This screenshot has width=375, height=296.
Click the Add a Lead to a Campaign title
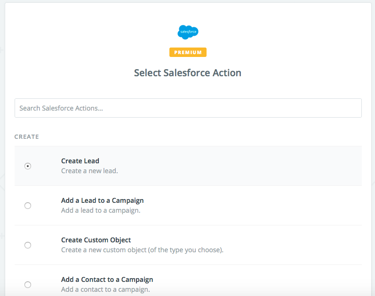[x=102, y=200]
